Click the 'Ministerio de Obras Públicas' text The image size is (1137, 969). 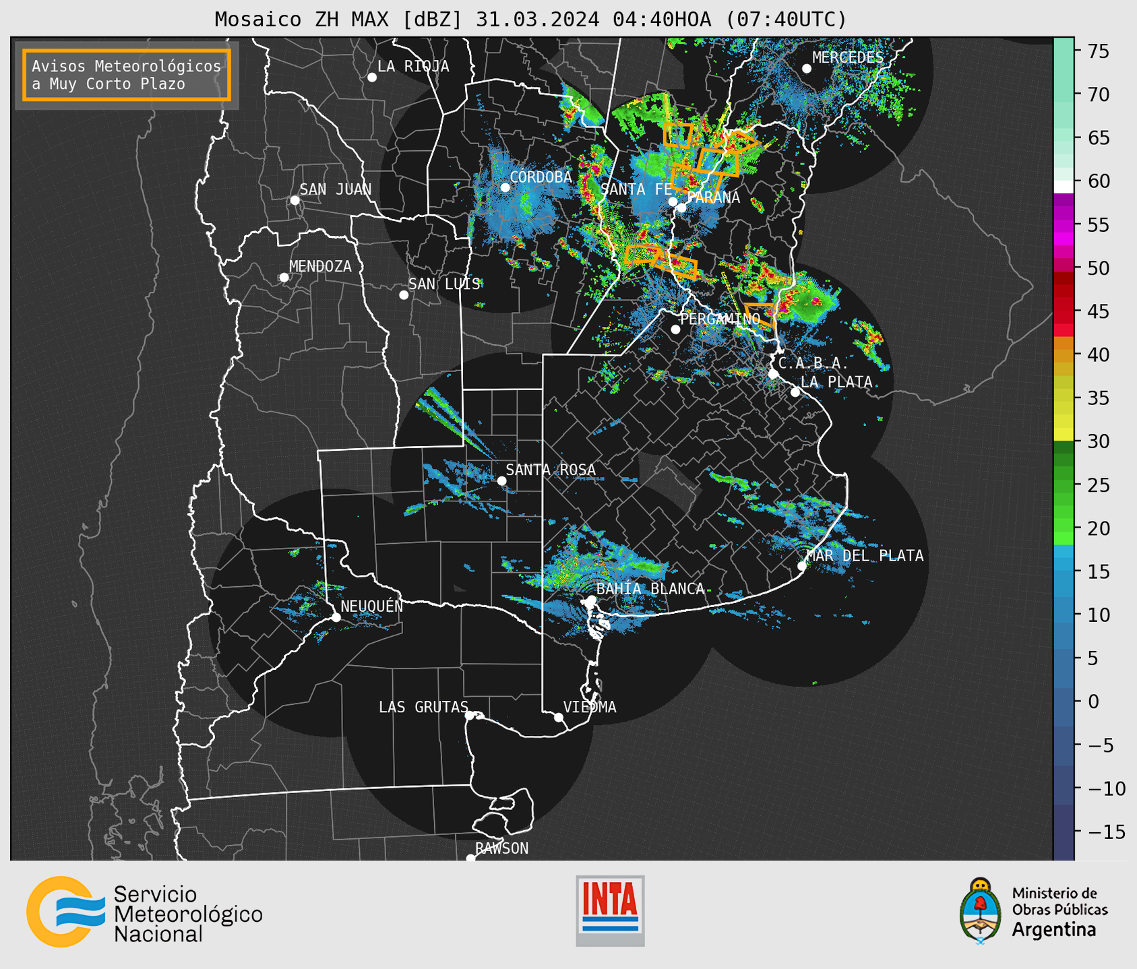coord(1059,901)
